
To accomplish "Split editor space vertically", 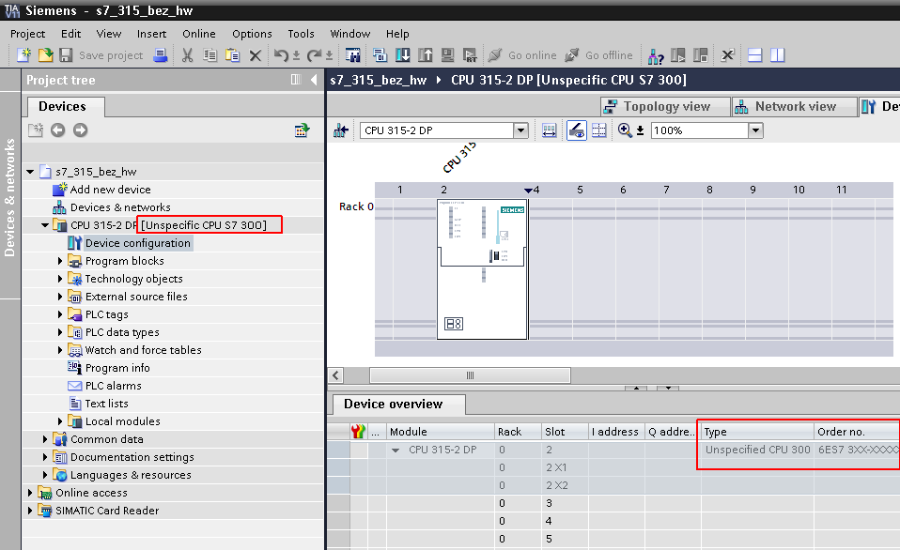I will click(778, 55).
